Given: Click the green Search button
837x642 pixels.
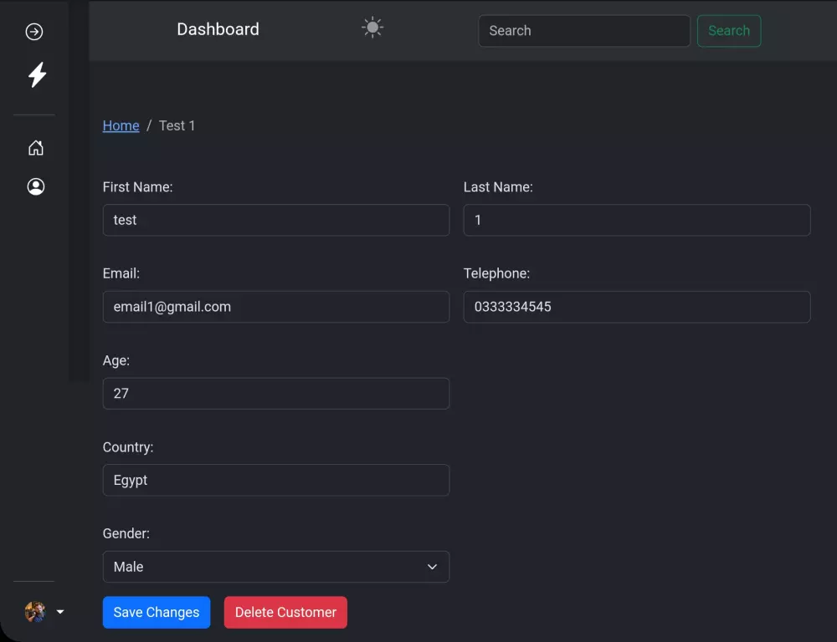Looking at the screenshot, I should [728, 30].
